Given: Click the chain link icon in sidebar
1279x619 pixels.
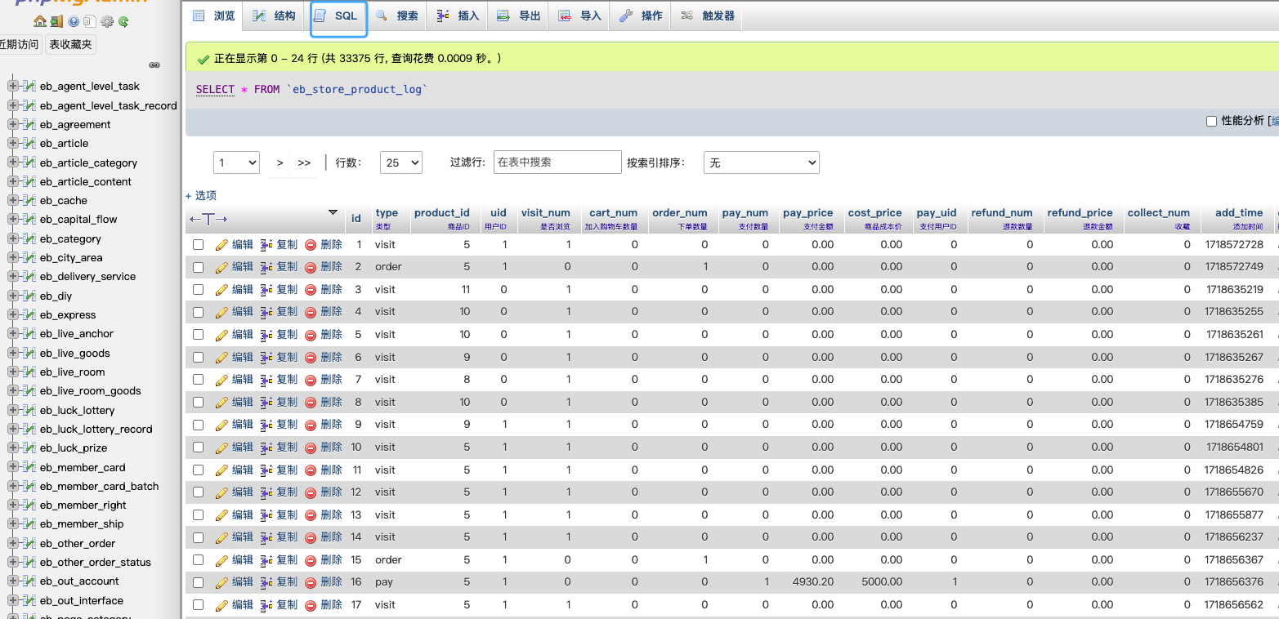Looking at the screenshot, I should (154, 65).
